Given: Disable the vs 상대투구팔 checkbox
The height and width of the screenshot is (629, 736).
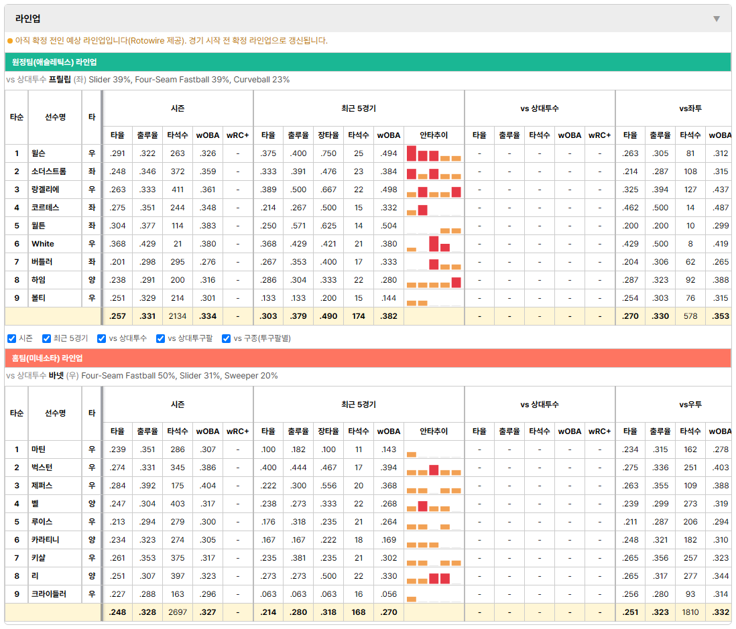Looking at the screenshot, I should coord(160,339).
